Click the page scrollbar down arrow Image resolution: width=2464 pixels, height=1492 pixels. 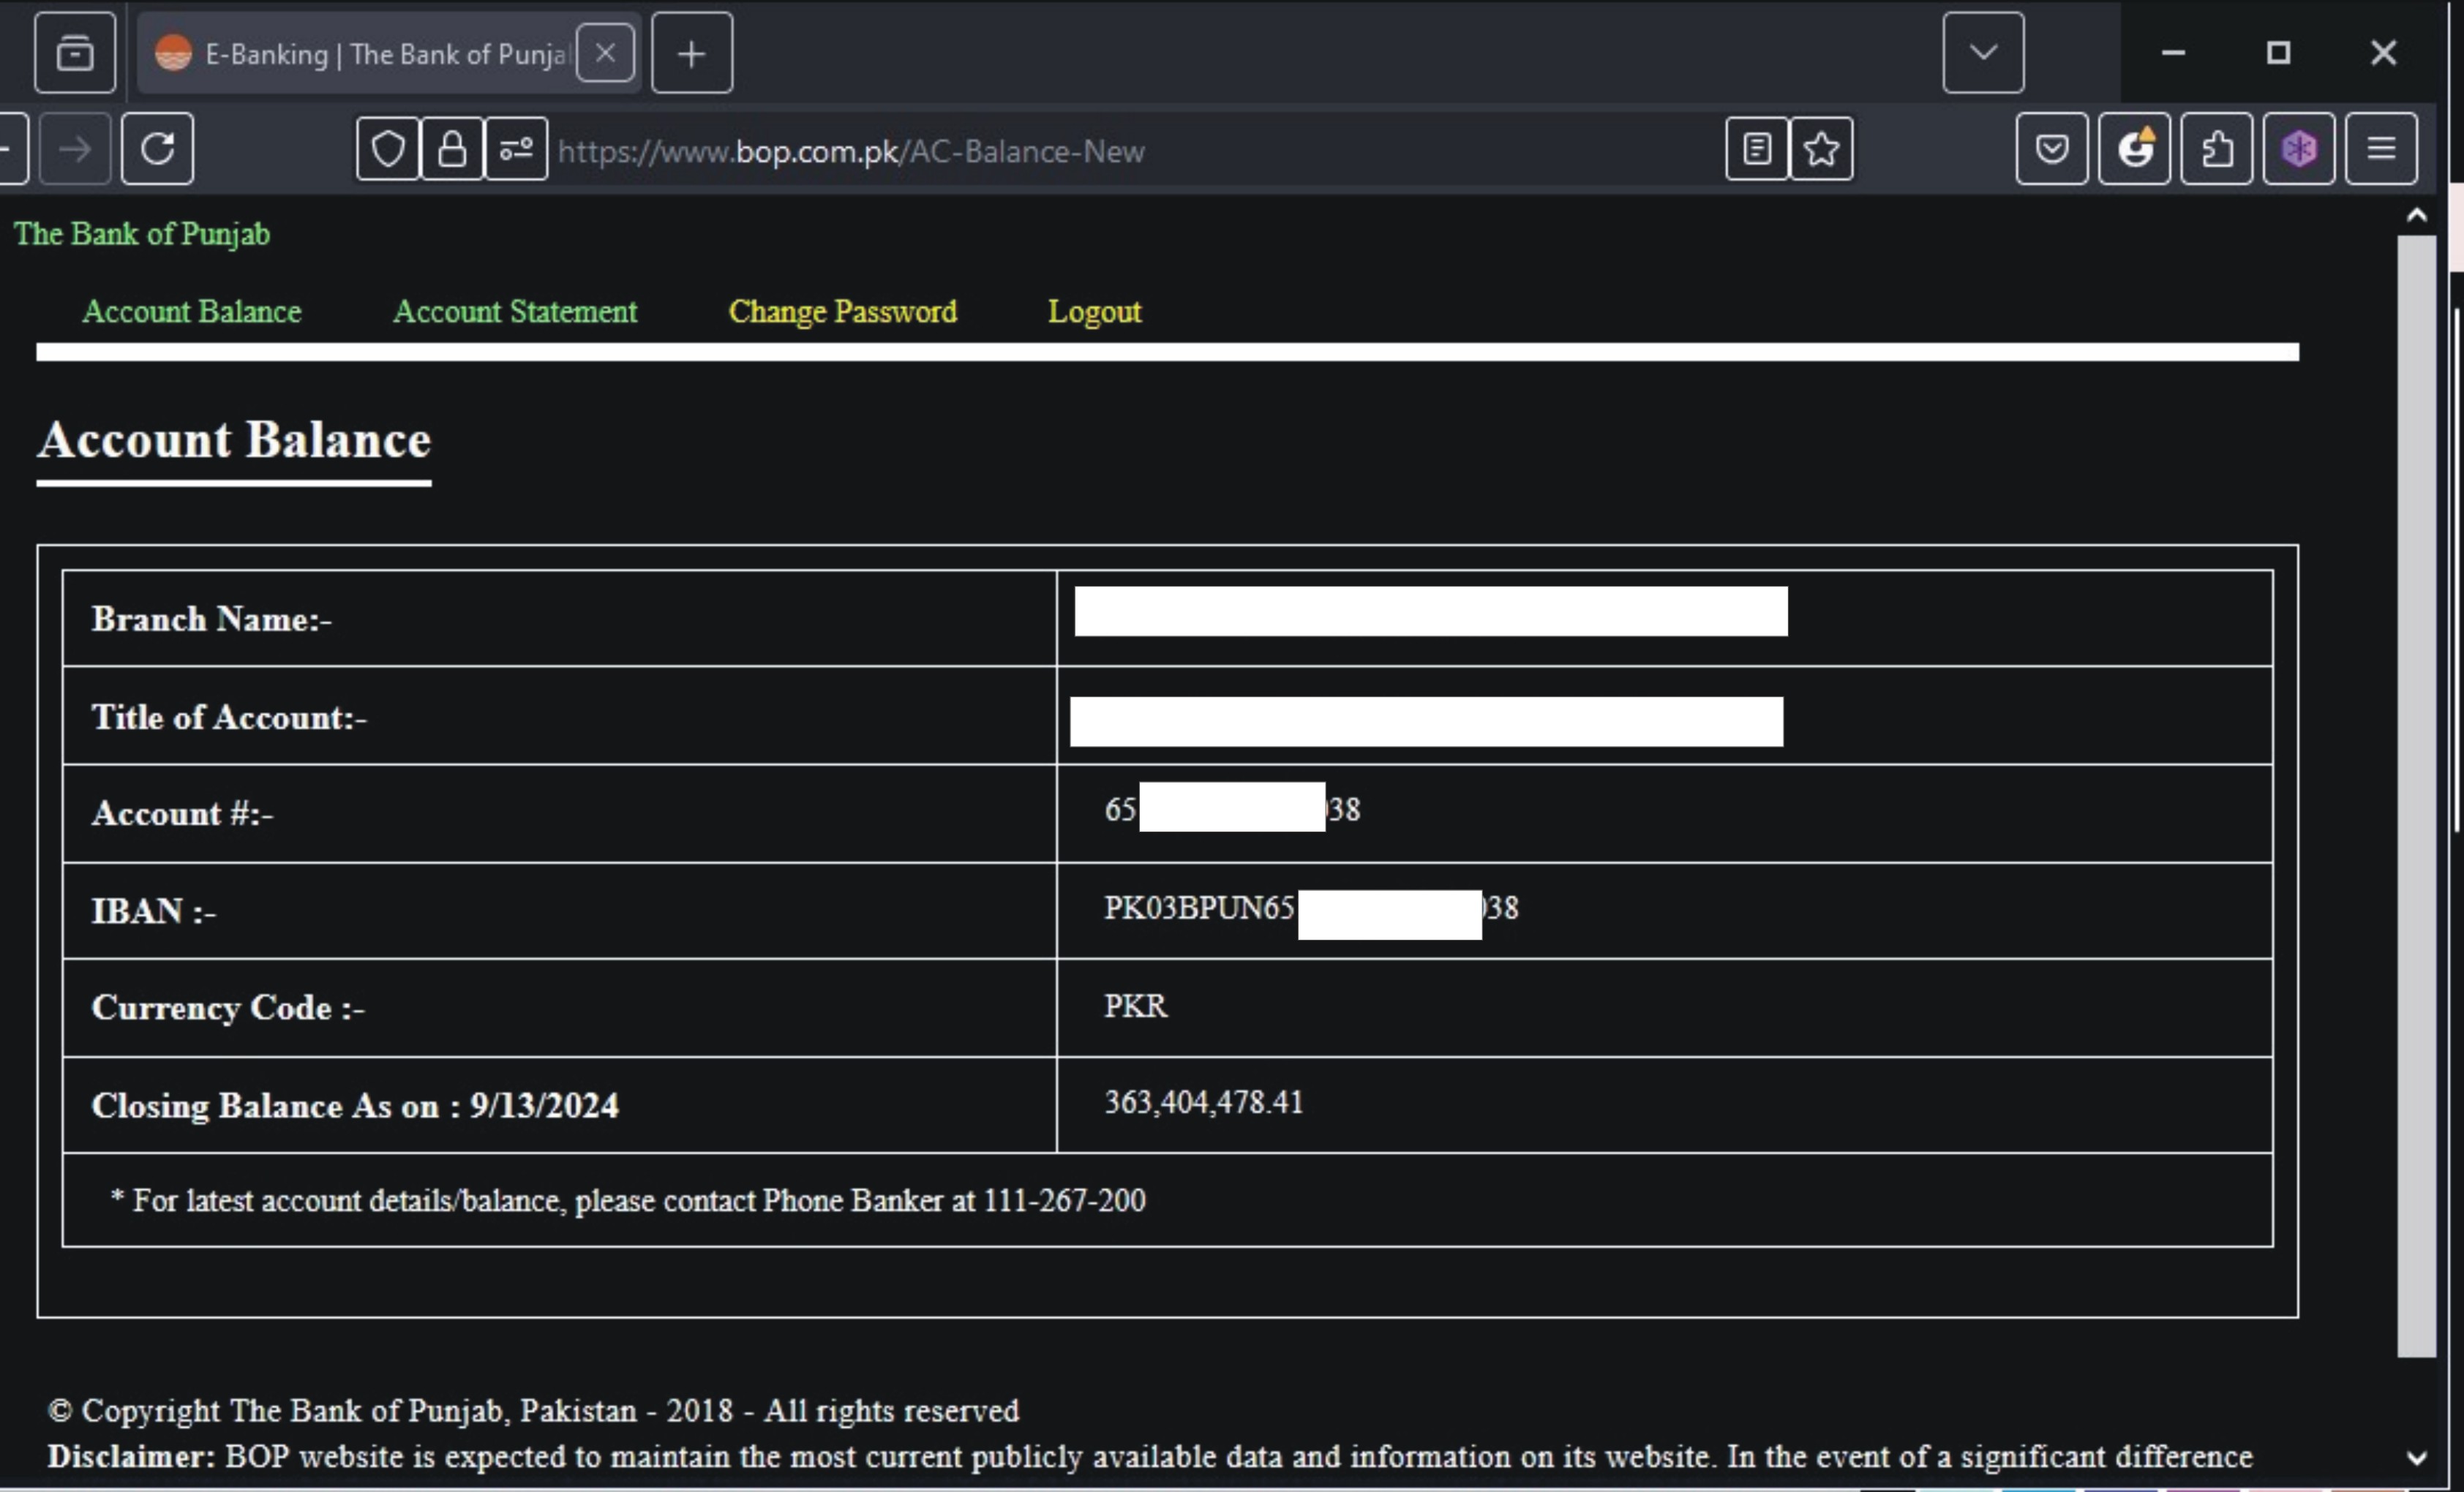coord(2416,1458)
